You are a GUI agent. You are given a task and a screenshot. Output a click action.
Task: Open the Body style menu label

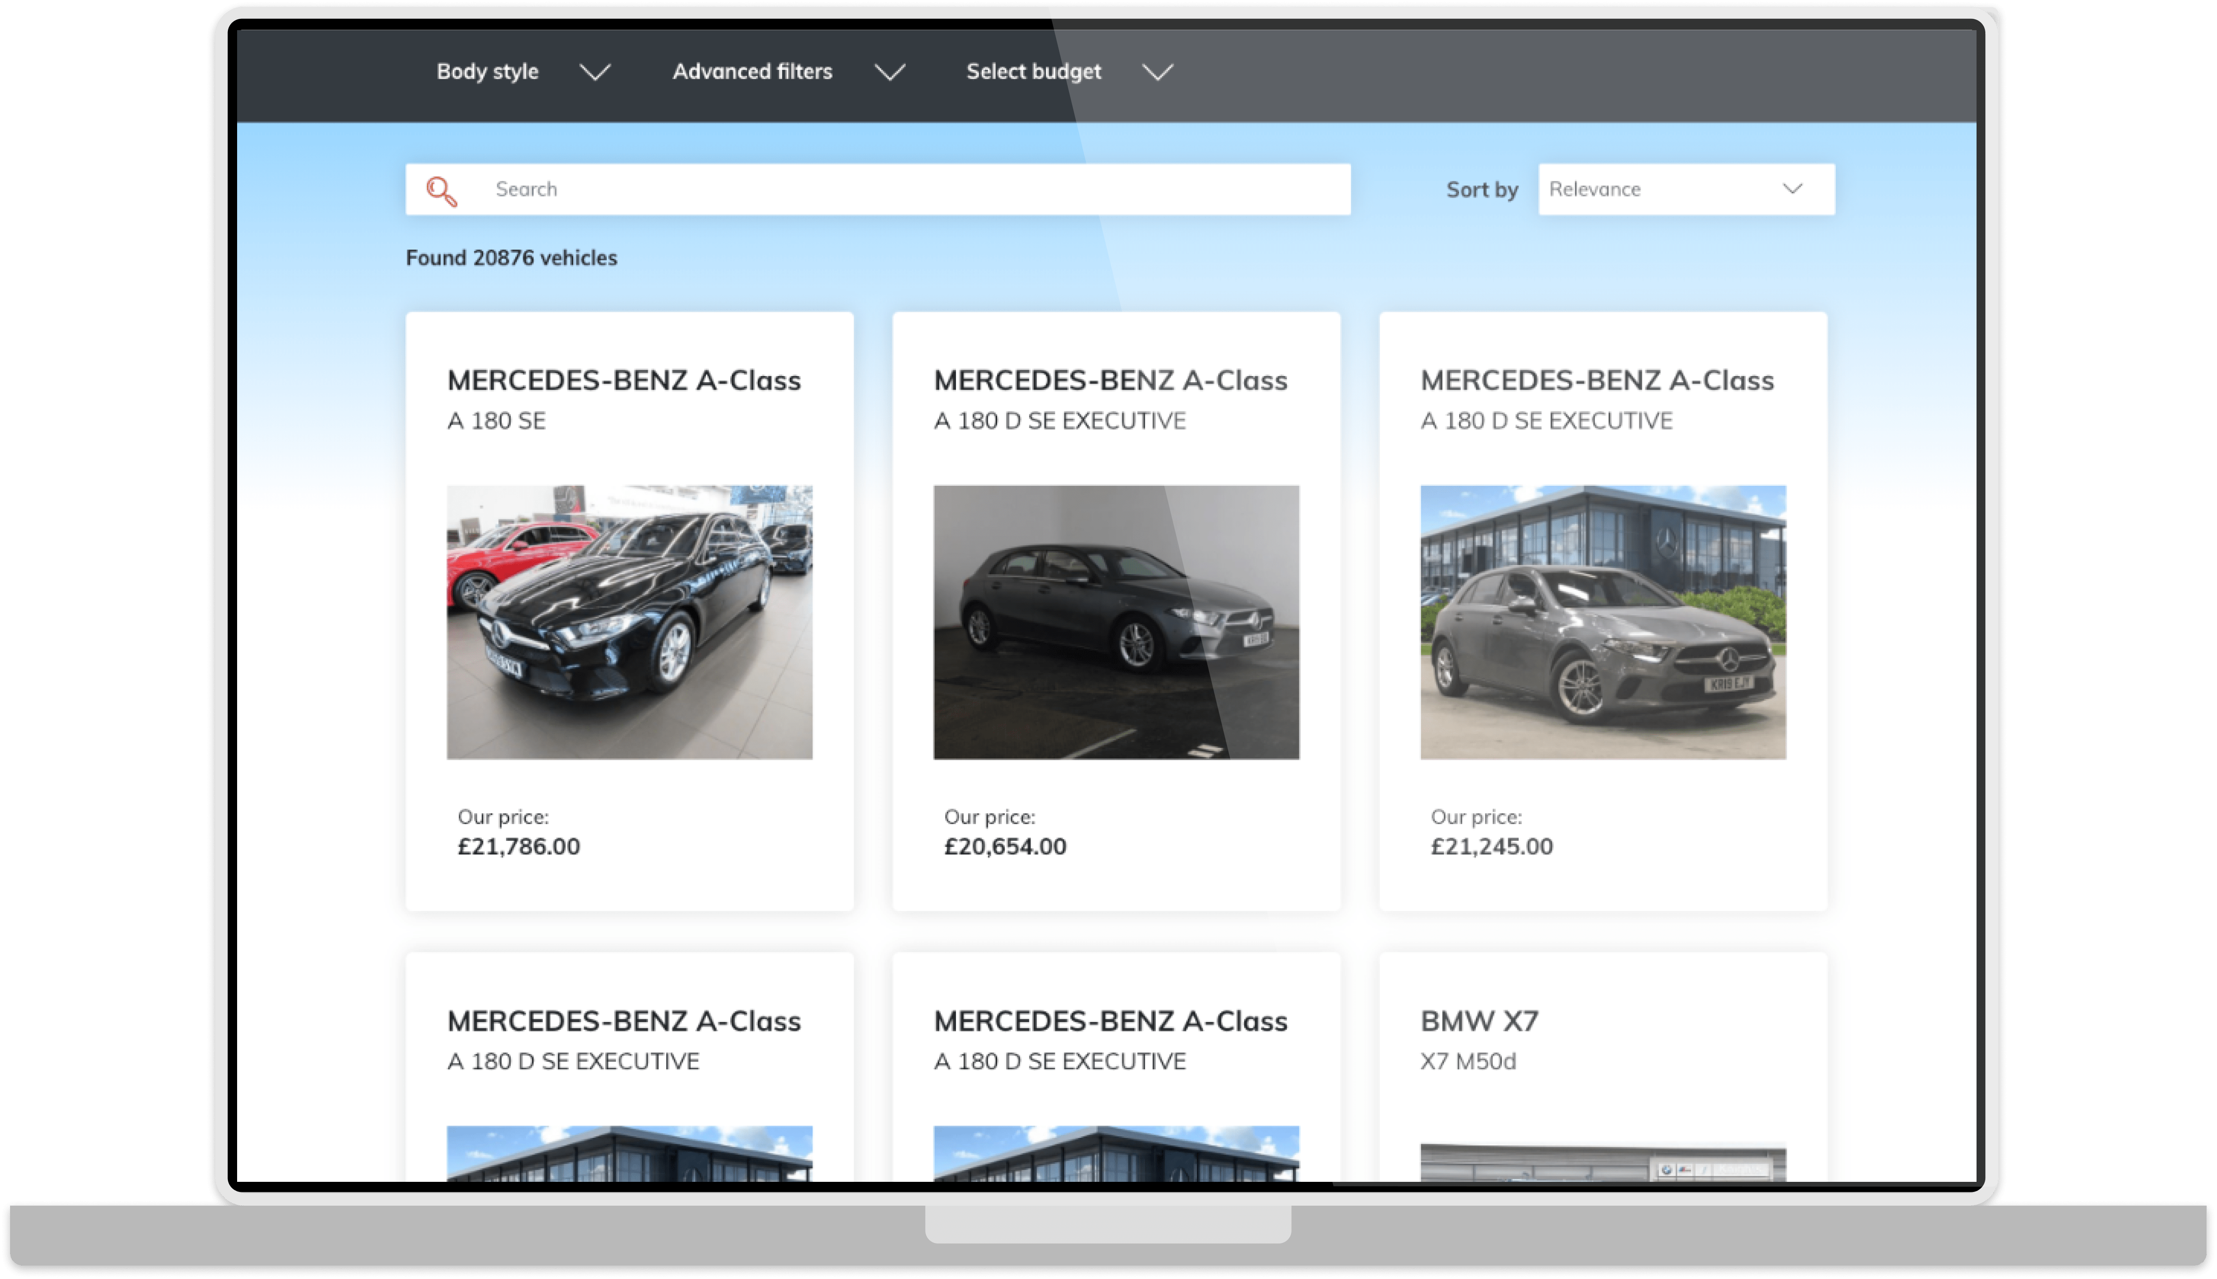(x=488, y=71)
